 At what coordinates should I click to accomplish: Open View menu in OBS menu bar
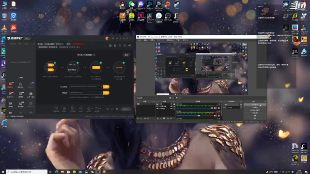tap(153, 40)
